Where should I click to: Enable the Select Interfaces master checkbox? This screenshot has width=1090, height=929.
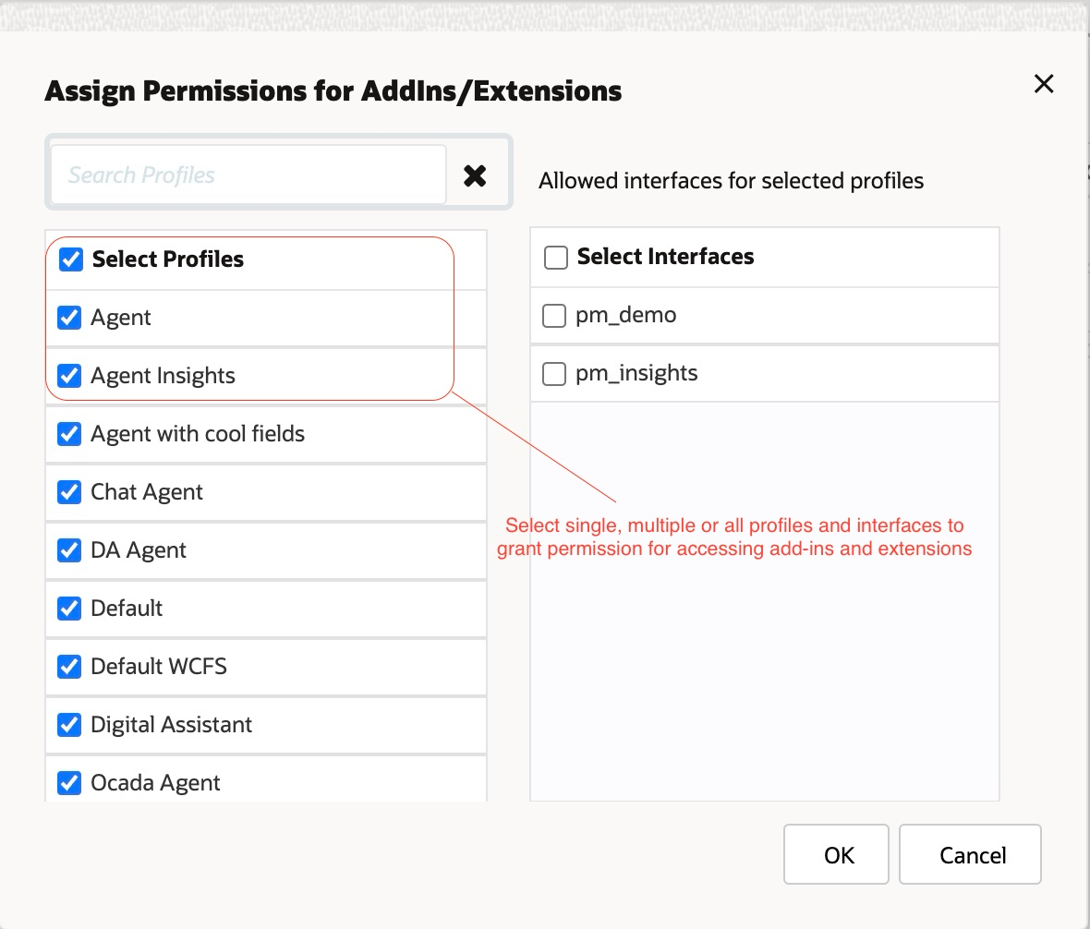tap(554, 257)
